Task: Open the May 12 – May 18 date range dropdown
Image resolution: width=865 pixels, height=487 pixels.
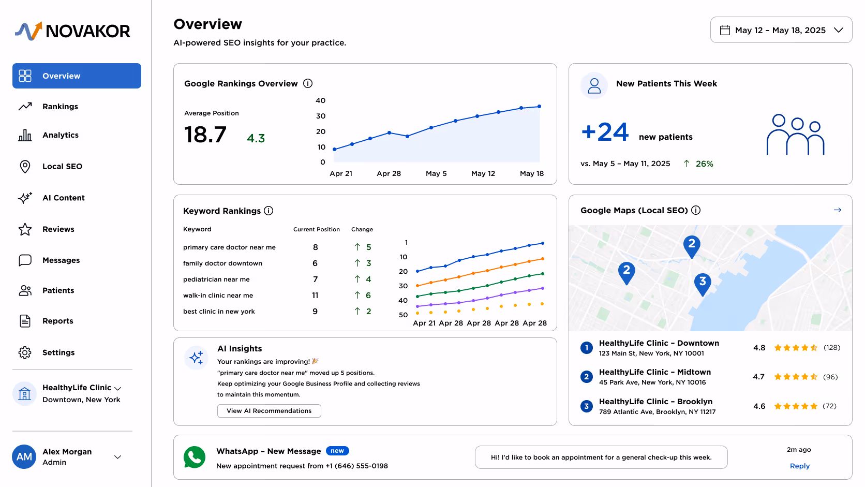Action: [781, 30]
